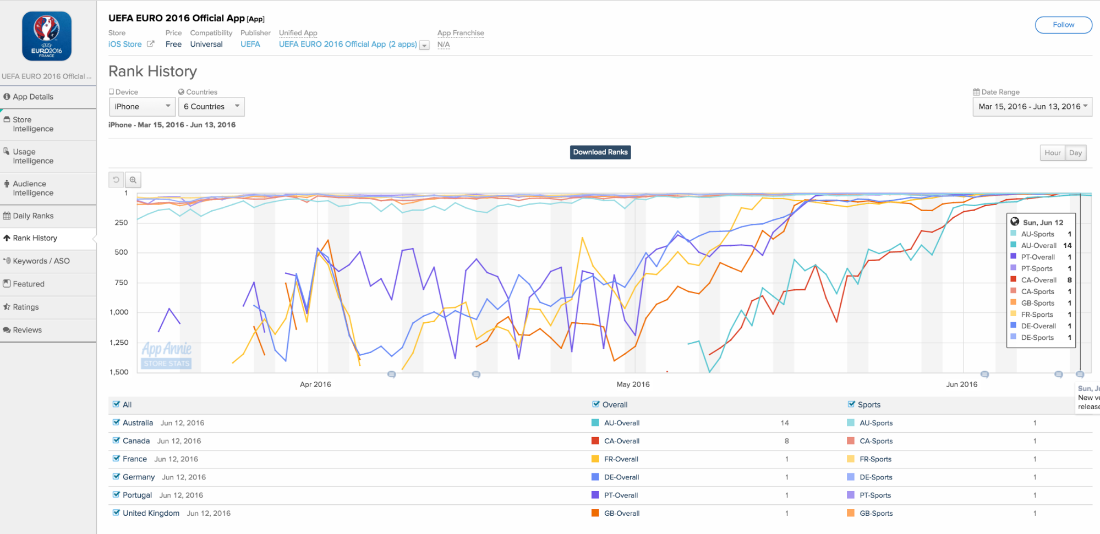Open the Date Range picker dropdown
The height and width of the screenshot is (534, 1100).
coord(1032,107)
